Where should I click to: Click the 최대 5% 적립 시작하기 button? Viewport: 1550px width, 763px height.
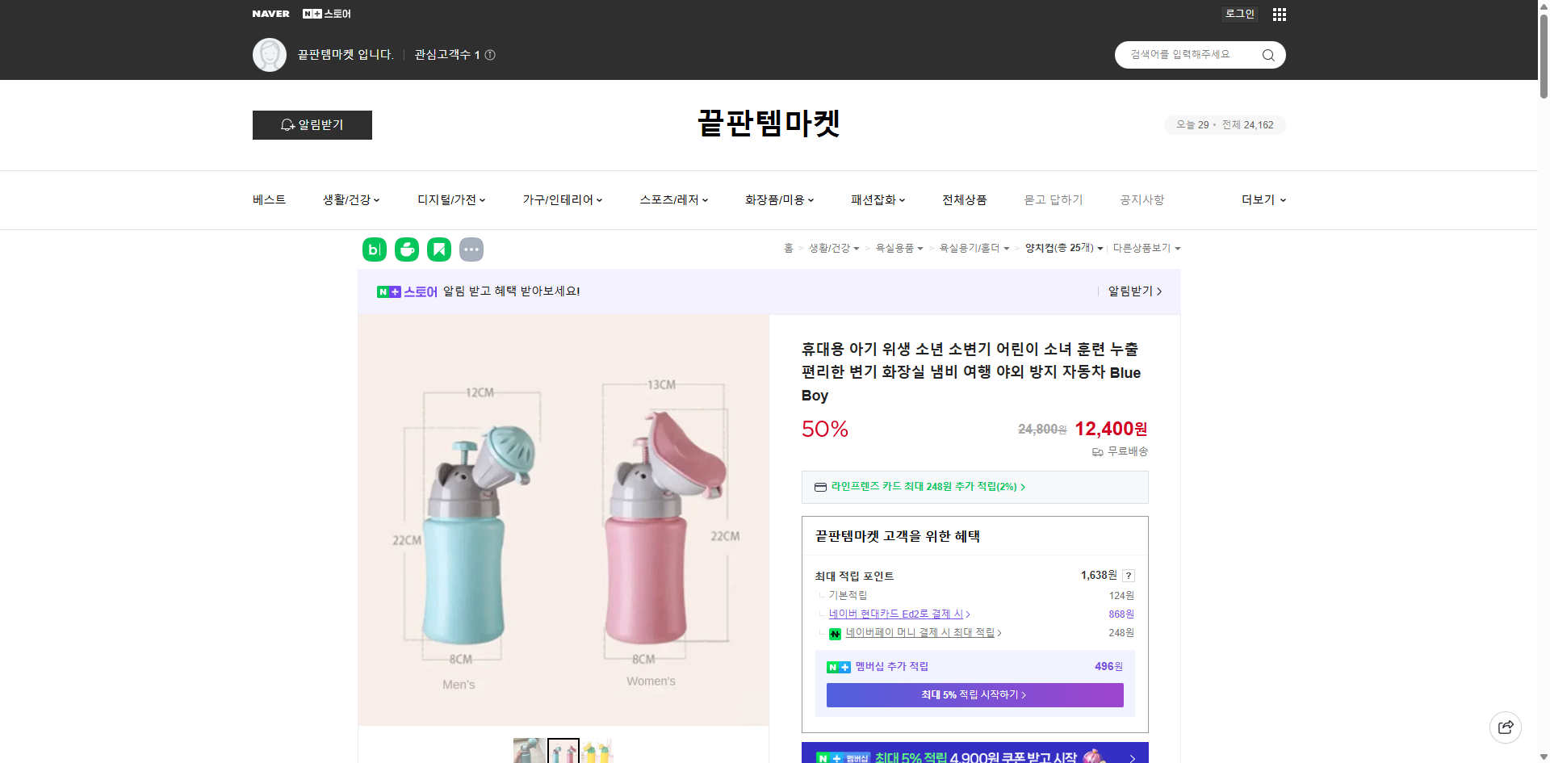tap(974, 694)
